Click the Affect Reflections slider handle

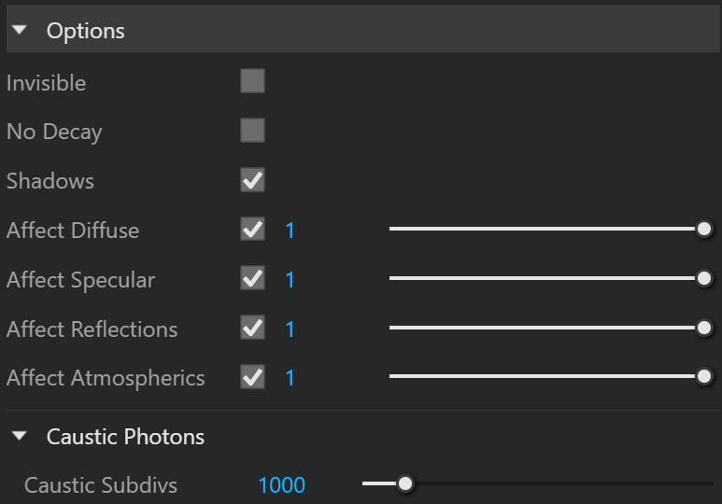[x=704, y=328]
